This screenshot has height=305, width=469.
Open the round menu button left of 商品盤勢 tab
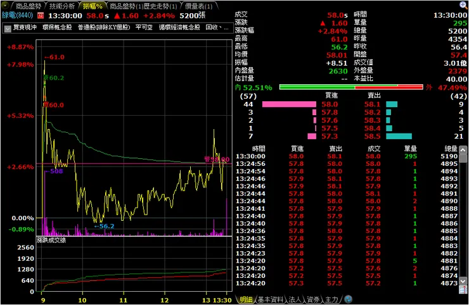5,5
